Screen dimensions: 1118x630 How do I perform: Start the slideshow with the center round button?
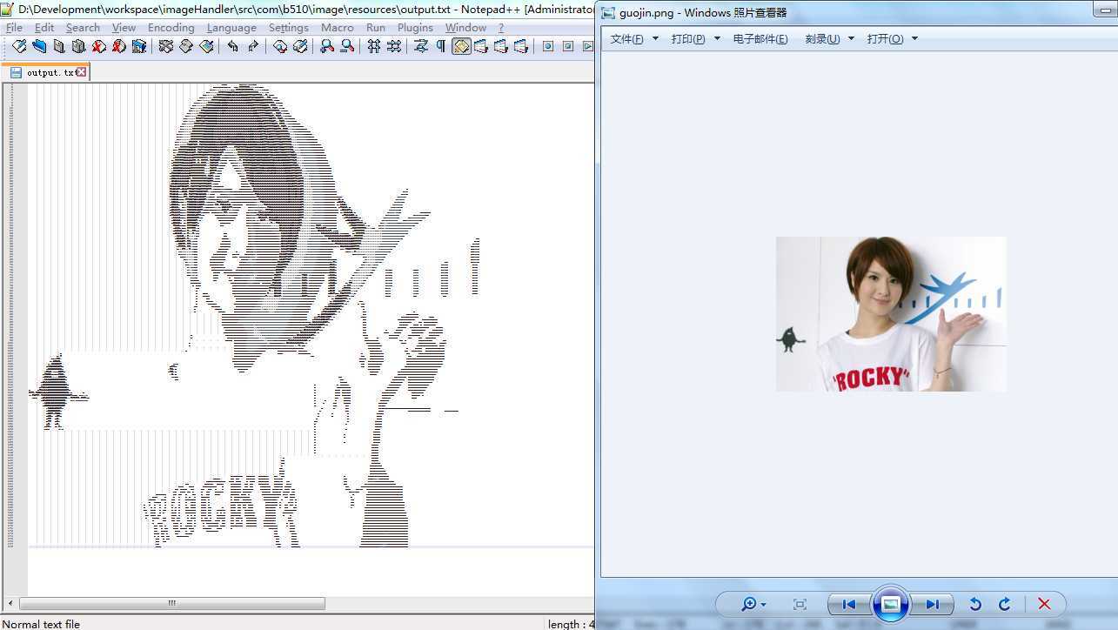coord(890,604)
